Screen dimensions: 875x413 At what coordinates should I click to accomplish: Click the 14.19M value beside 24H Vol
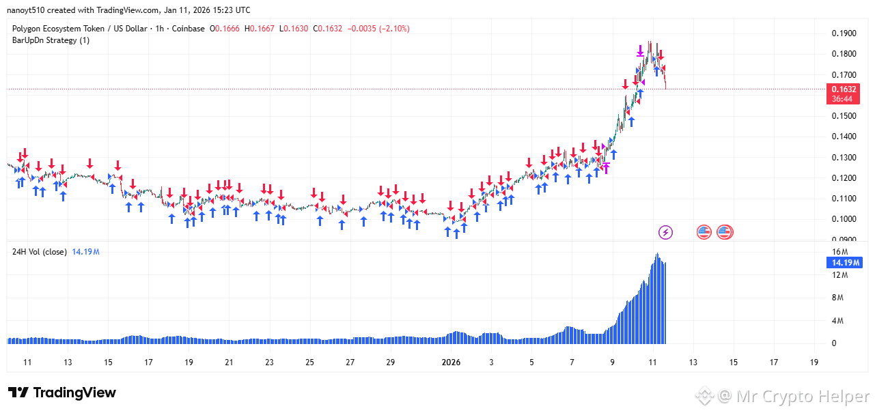pos(86,252)
